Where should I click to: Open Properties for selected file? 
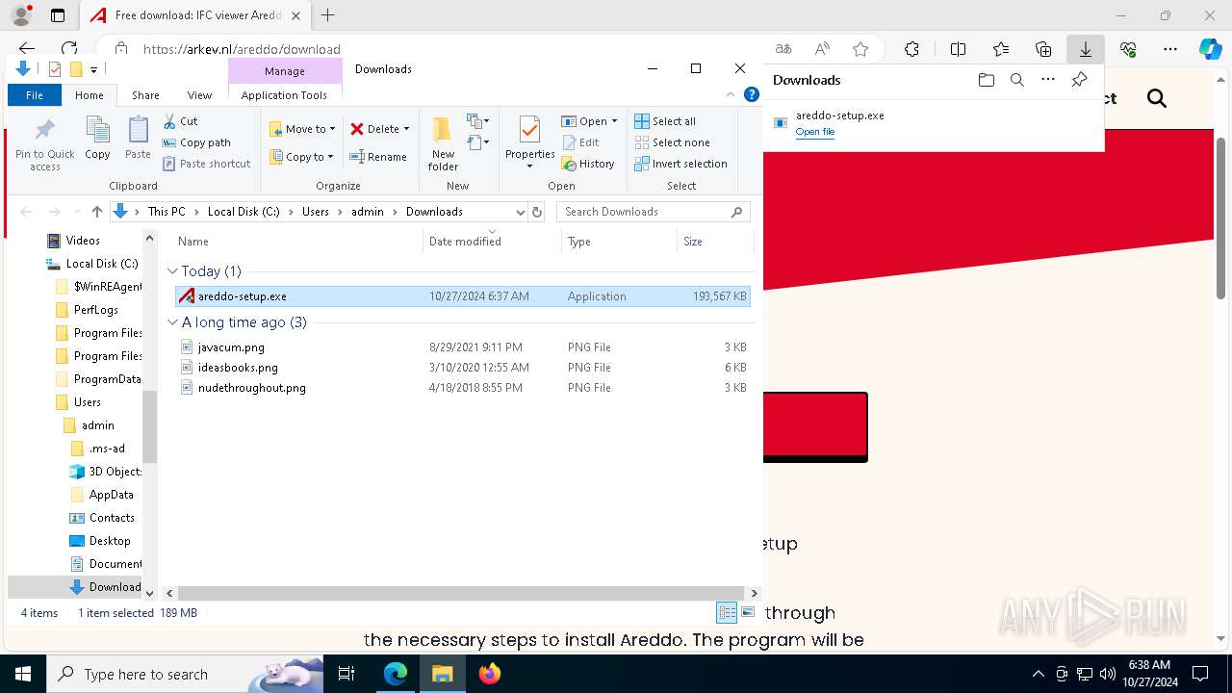click(x=529, y=141)
